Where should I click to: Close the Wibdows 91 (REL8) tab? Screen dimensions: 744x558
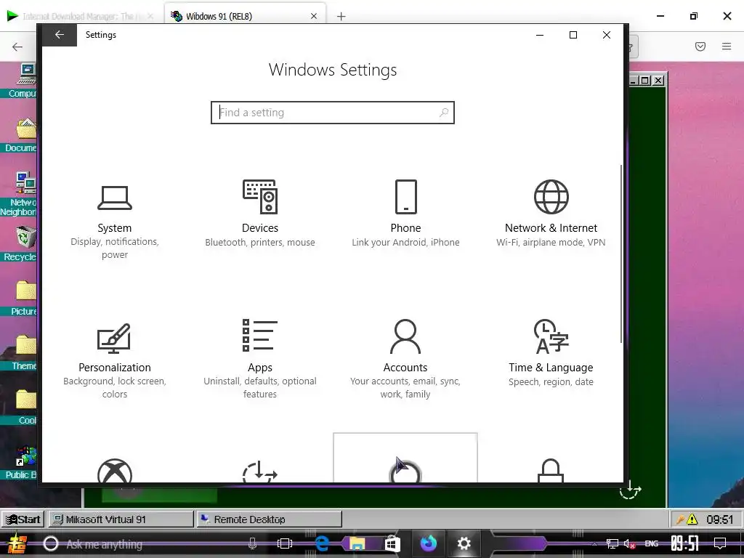pos(314,16)
